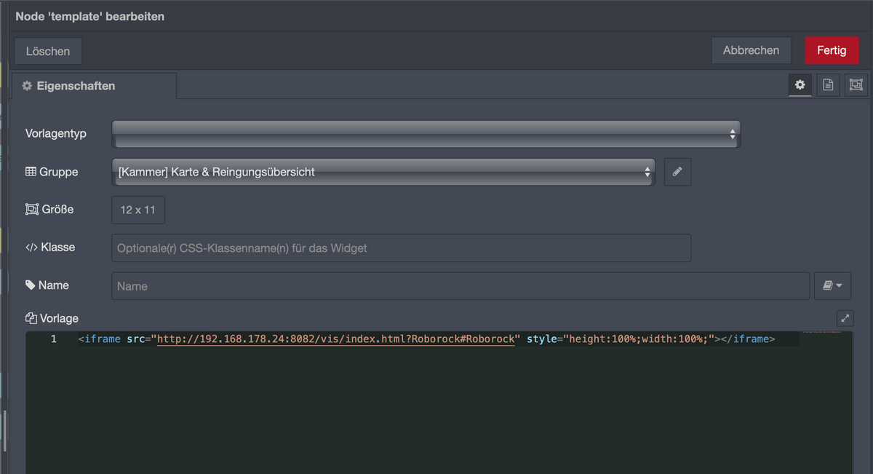
Task: Focus the Klasse CSS class field
Action: tap(401, 248)
